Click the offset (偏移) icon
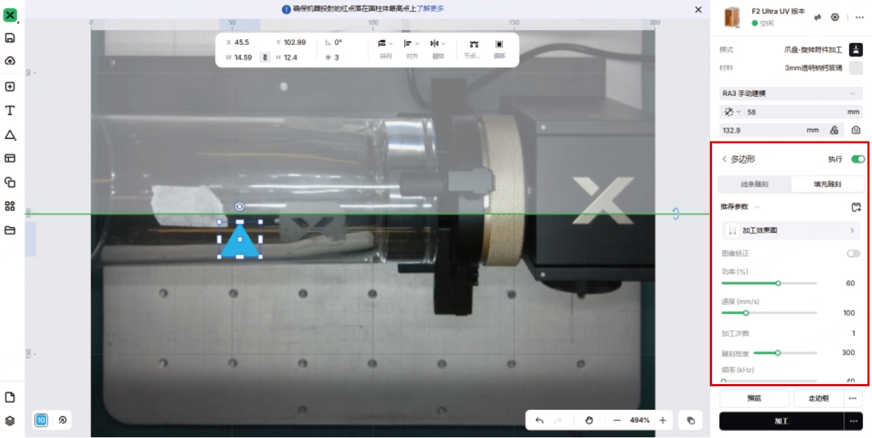The width and height of the screenshot is (872, 438). pos(499,44)
